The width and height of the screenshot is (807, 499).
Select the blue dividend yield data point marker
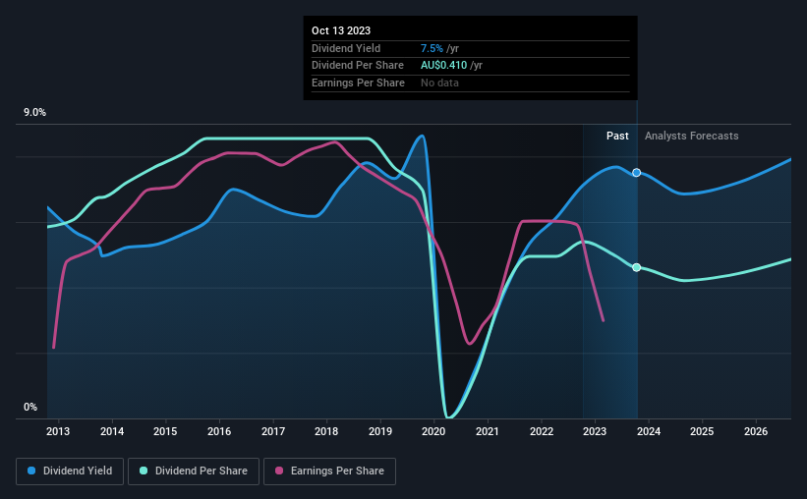coord(637,173)
